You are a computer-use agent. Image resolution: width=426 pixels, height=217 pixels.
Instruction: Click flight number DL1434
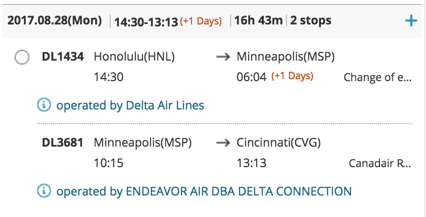[x=63, y=57]
